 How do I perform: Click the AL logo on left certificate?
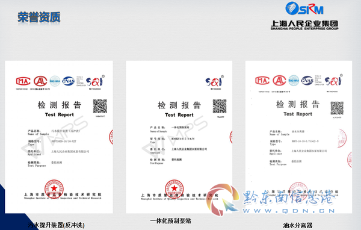click(40, 81)
